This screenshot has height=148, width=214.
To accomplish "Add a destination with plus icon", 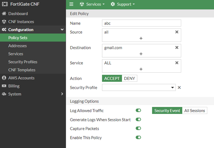I will point(141,54).
